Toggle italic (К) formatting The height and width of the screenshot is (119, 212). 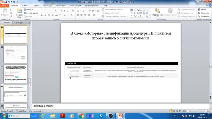click(x=45, y=15)
